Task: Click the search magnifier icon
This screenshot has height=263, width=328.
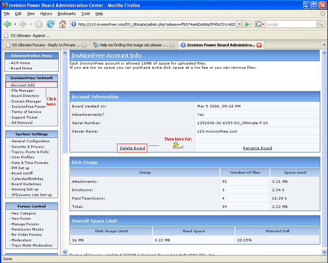Action: point(321,24)
